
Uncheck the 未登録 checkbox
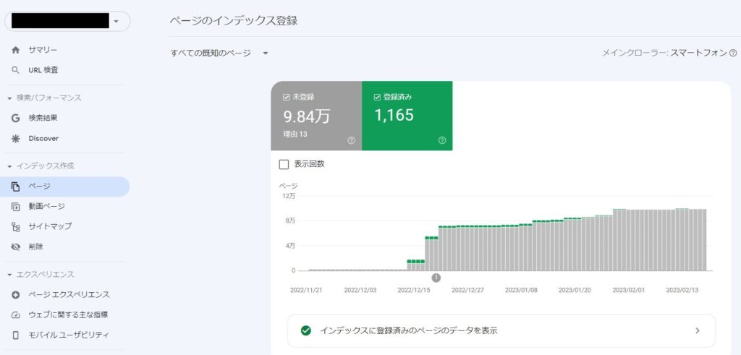coord(287,97)
